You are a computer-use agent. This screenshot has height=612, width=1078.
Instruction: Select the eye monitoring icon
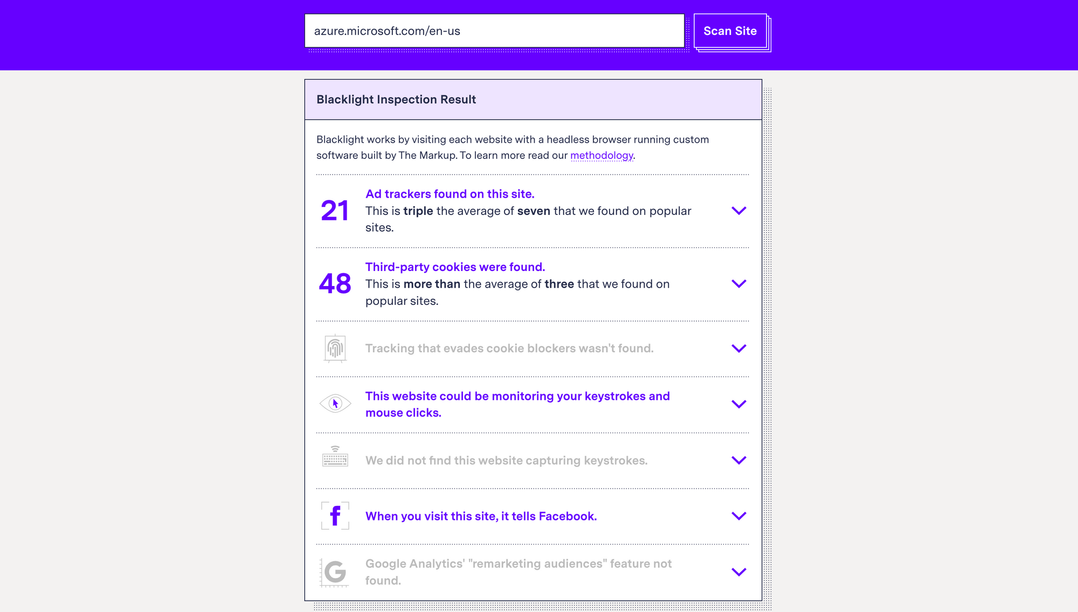coord(335,404)
